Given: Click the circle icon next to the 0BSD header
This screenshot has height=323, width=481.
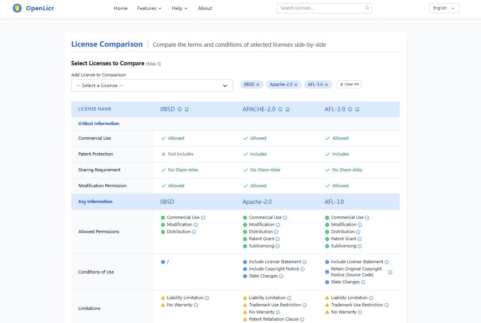Looking at the screenshot, I should pos(180,109).
